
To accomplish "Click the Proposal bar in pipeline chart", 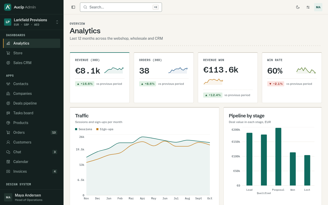I will pos(278,157).
